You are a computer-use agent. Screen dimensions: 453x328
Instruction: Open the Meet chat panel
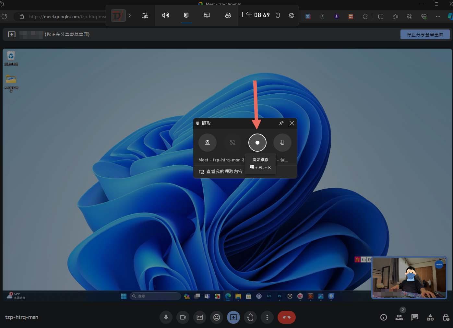click(x=415, y=317)
